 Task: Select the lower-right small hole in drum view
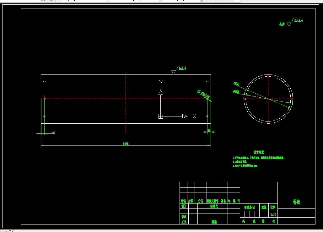[x=207, y=116]
